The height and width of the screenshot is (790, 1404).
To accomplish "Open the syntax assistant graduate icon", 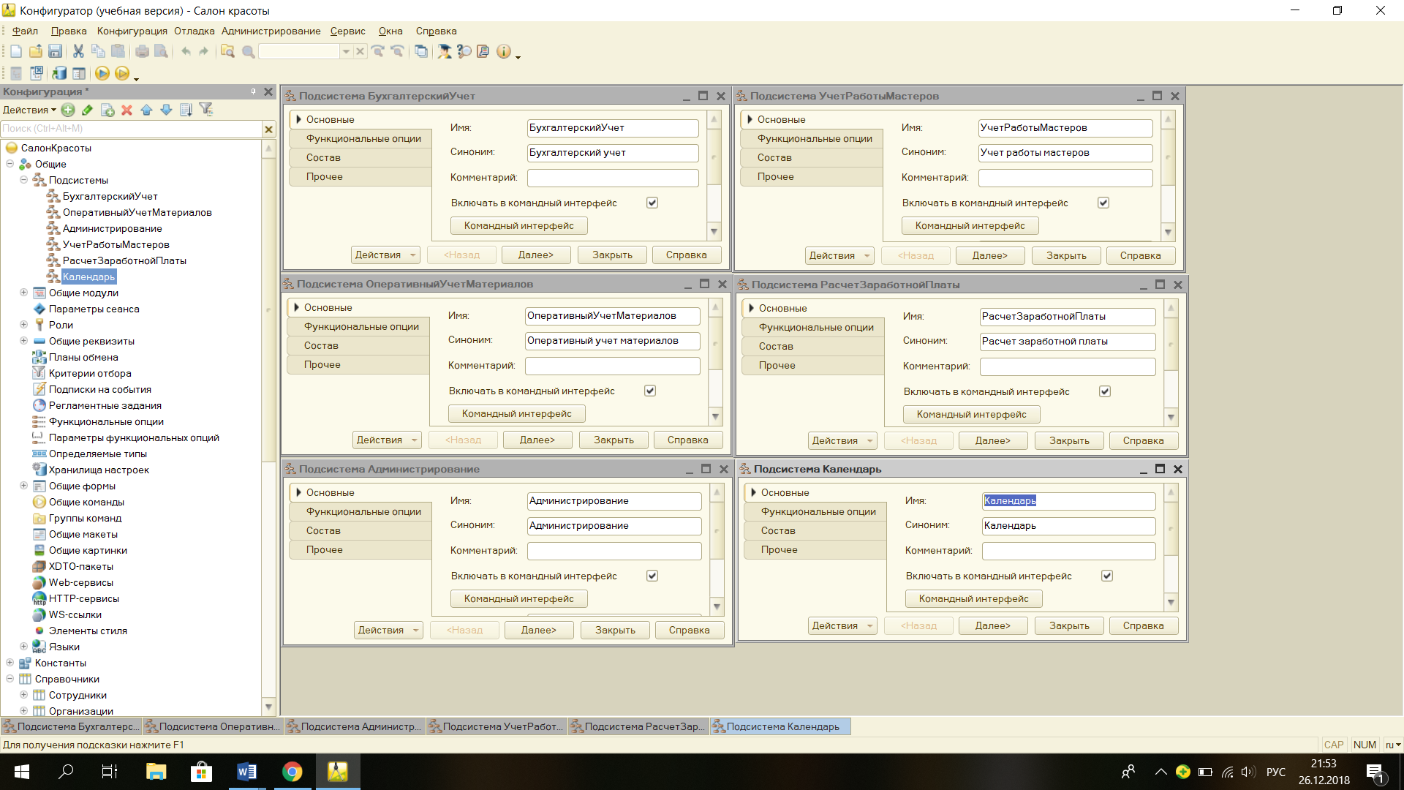I will pos(444,51).
